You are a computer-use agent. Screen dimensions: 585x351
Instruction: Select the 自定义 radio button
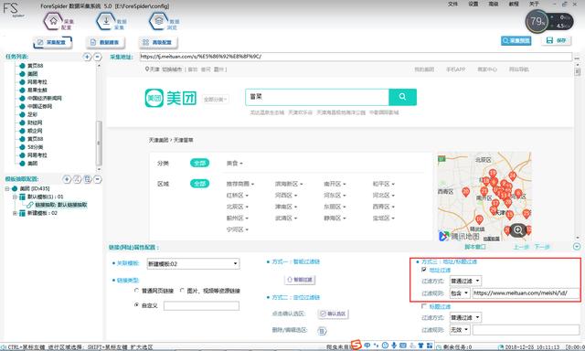(136, 304)
